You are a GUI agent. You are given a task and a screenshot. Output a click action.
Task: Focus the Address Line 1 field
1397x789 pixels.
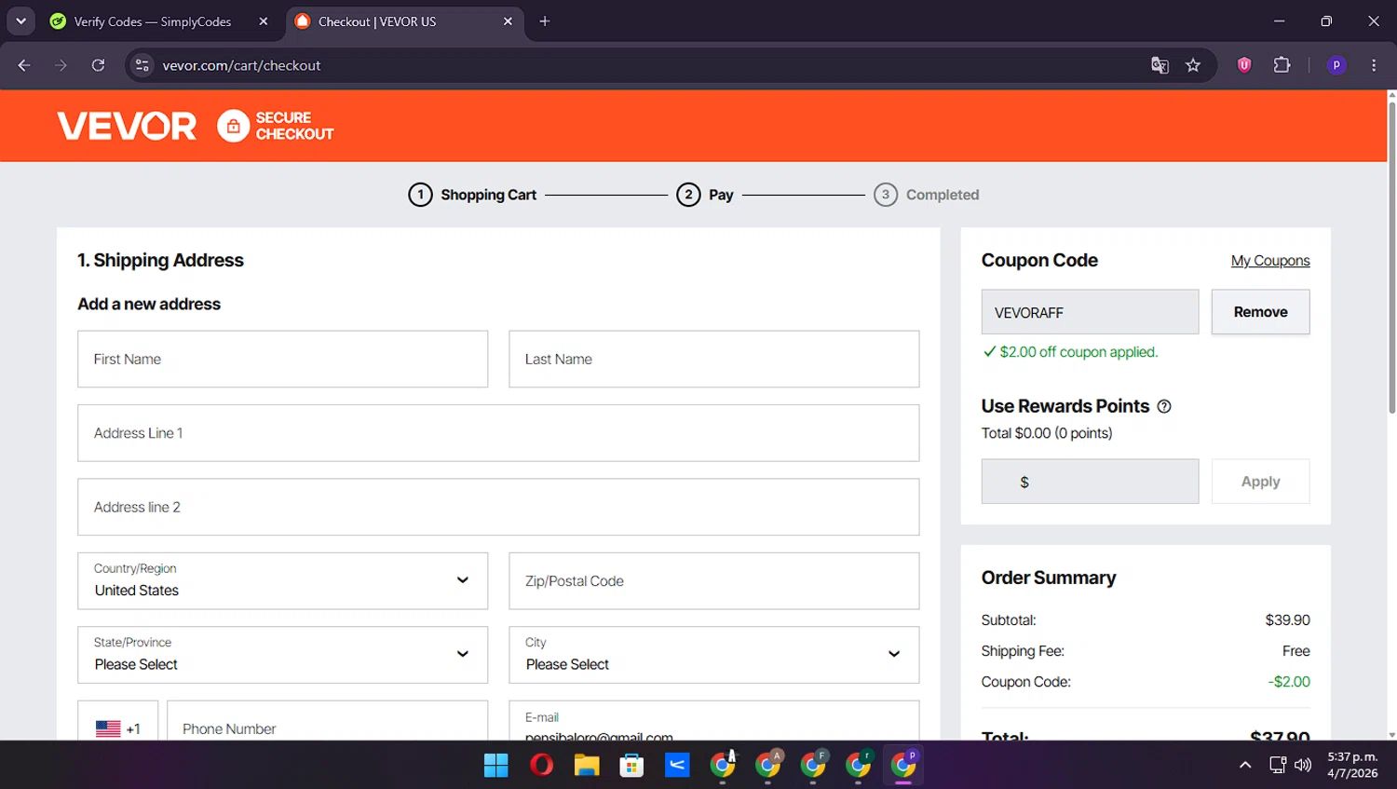498,433
